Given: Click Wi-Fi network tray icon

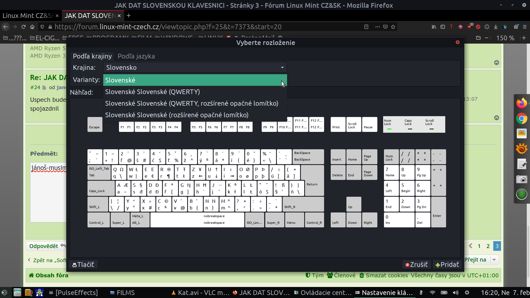Looking at the screenshot, I should point(433,292).
